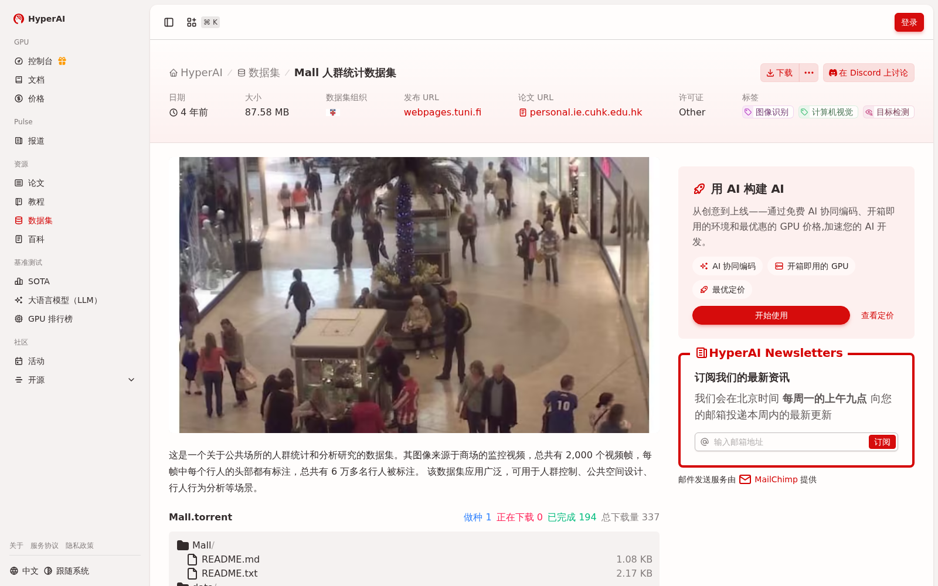Click the mall crowd preview image
This screenshot has height=586, width=938.
click(414, 295)
